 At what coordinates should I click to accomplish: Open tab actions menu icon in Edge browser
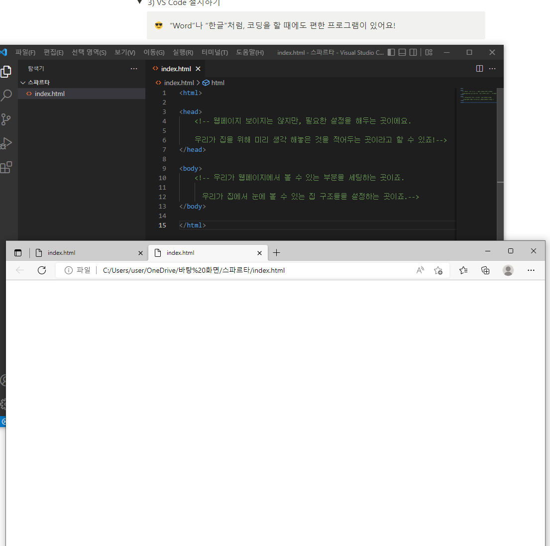click(18, 252)
